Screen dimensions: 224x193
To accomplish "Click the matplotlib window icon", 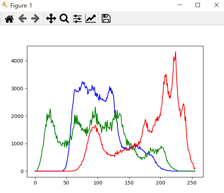I will (x=5, y=5).
